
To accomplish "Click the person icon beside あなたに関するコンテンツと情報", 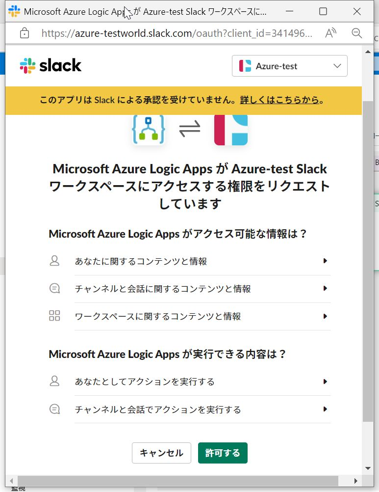I will [54, 261].
